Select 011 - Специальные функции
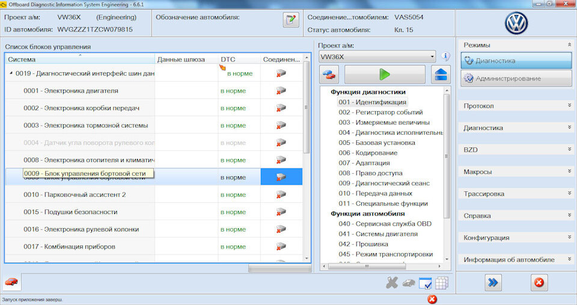 click(383, 203)
